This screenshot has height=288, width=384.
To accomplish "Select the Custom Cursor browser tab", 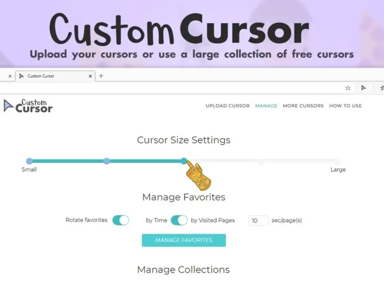I will point(55,76).
